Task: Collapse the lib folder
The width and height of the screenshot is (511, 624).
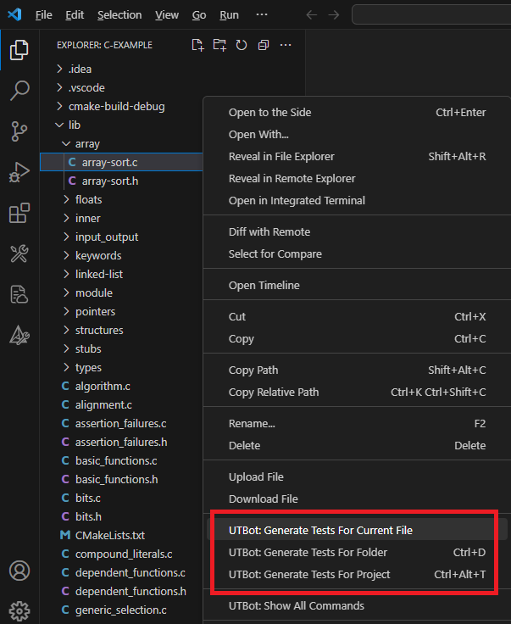Action: (x=74, y=125)
